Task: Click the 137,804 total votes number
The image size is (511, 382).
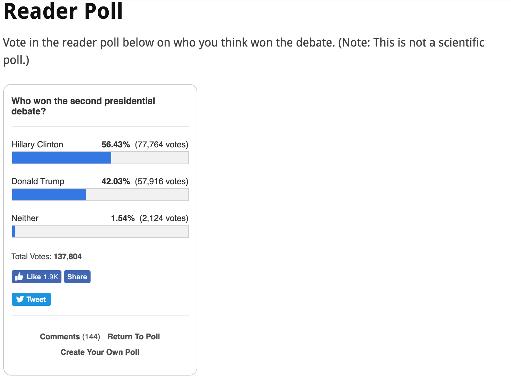Action: click(68, 257)
